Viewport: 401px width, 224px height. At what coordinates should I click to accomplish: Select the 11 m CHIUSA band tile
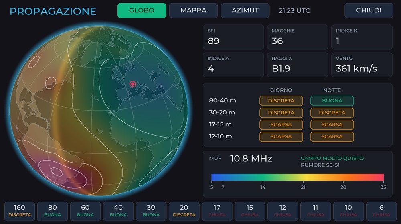pos(316,211)
